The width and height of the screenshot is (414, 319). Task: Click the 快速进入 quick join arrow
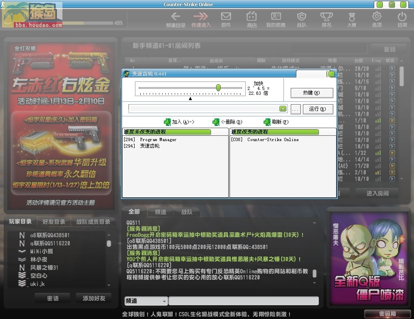[201, 19]
